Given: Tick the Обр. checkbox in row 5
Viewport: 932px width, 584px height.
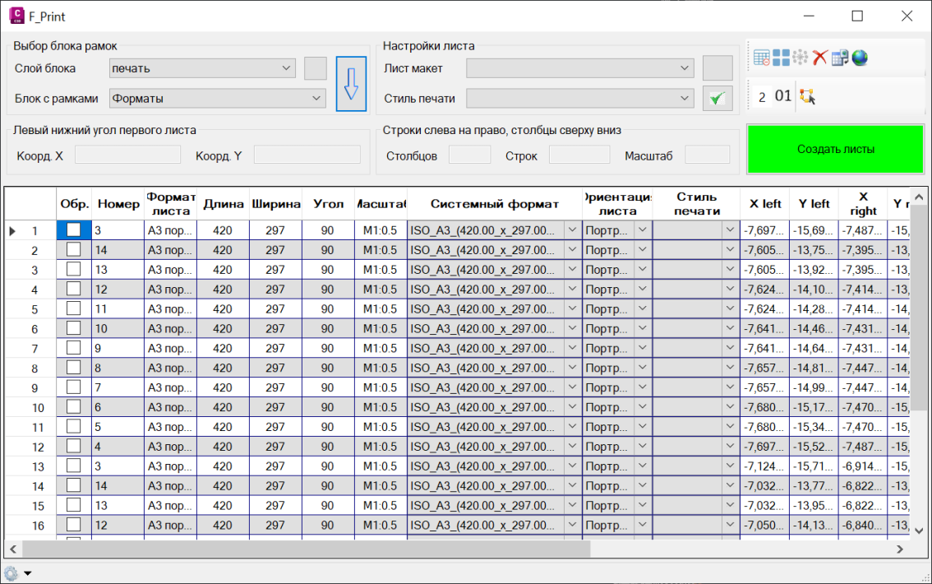Looking at the screenshot, I should [x=74, y=308].
